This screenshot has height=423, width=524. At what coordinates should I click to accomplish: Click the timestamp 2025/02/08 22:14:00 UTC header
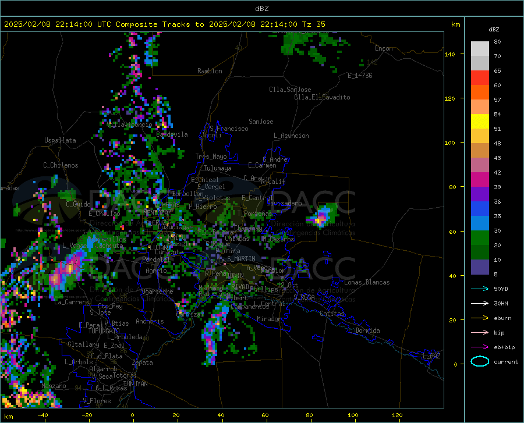tap(53, 24)
